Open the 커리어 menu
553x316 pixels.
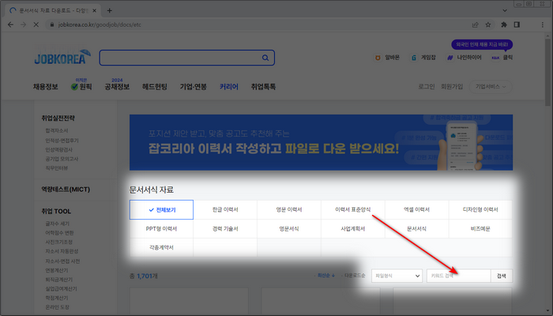click(229, 87)
